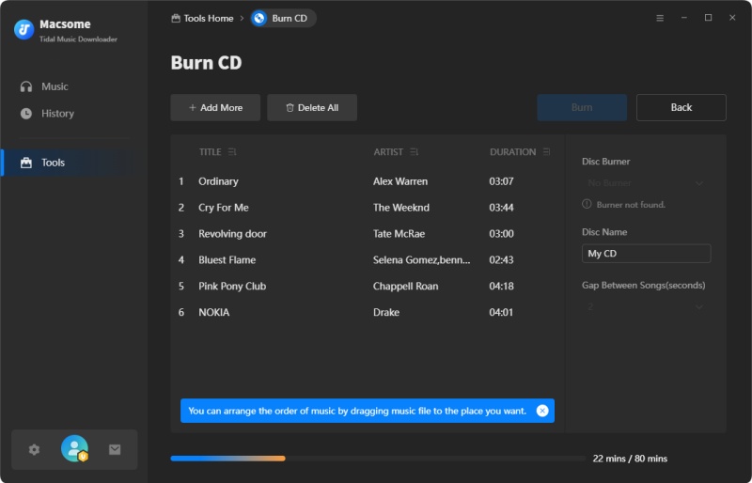Image resolution: width=752 pixels, height=483 pixels.
Task: Click duration 04:18
Action: pyautogui.click(x=501, y=287)
